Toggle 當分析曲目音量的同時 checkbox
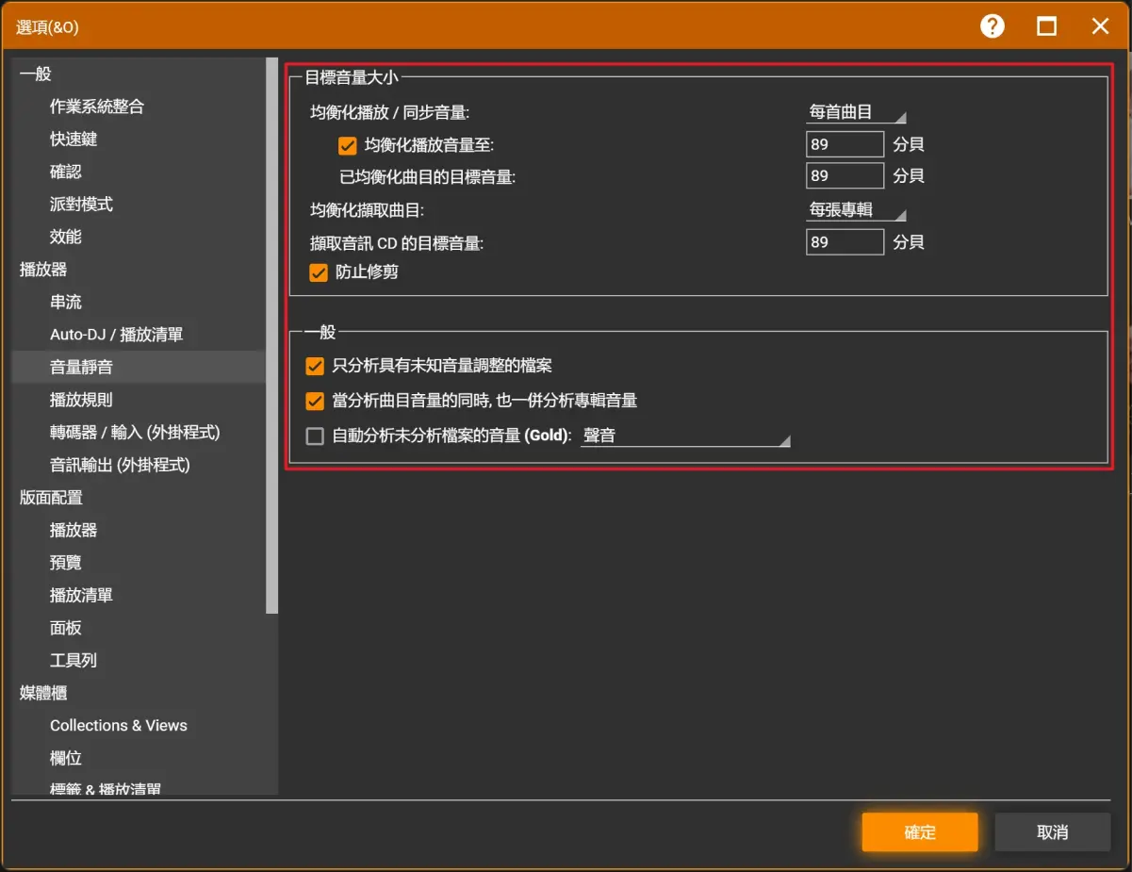Viewport: 1132px width, 872px height. point(315,402)
